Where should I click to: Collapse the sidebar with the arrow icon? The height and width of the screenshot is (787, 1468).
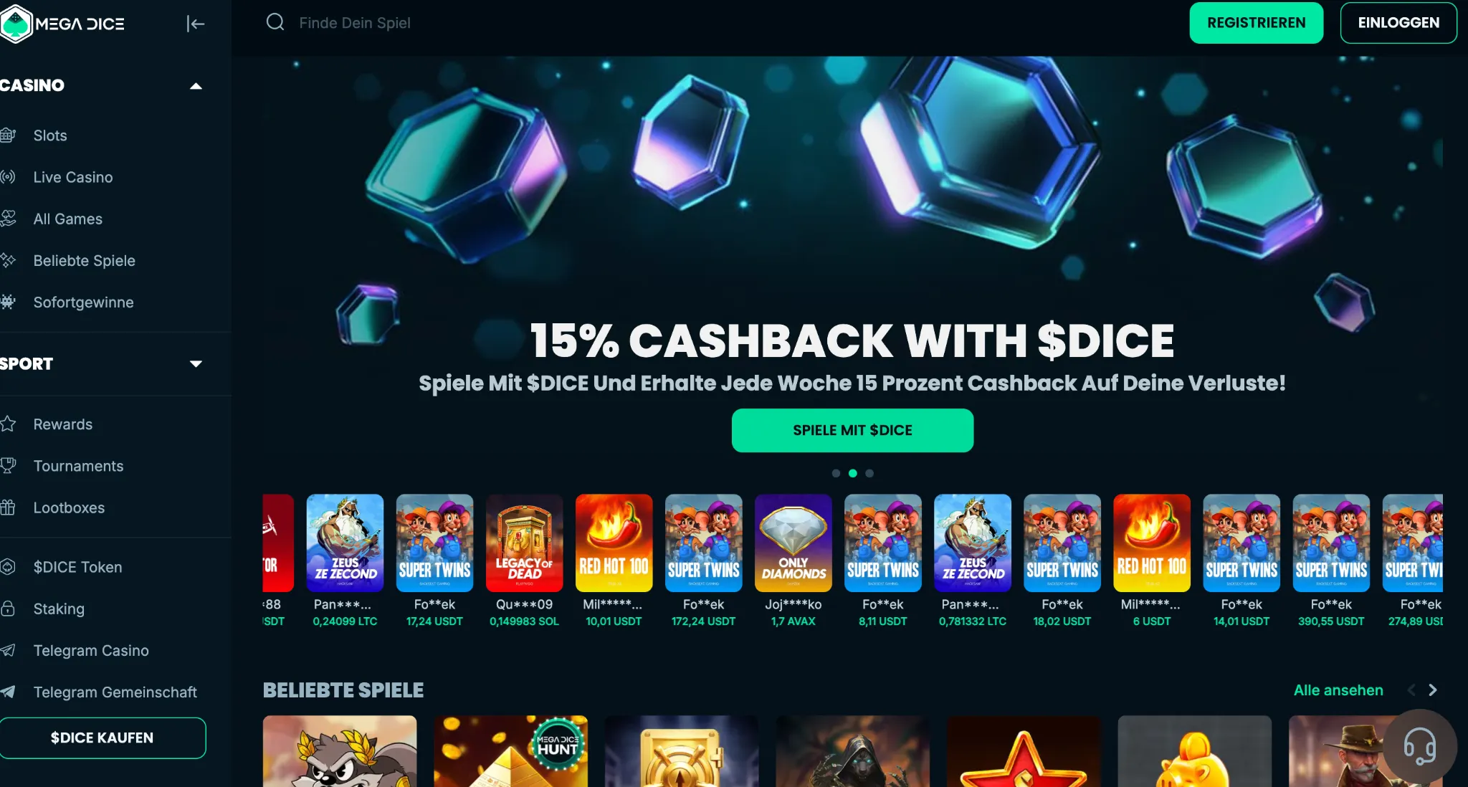point(195,24)
